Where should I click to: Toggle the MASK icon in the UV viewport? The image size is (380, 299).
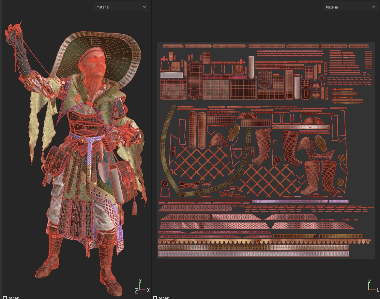(x=155, y=297)
